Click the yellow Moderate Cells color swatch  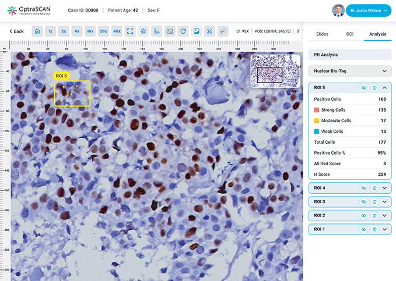pyautogui.click(x=317, y=120)
